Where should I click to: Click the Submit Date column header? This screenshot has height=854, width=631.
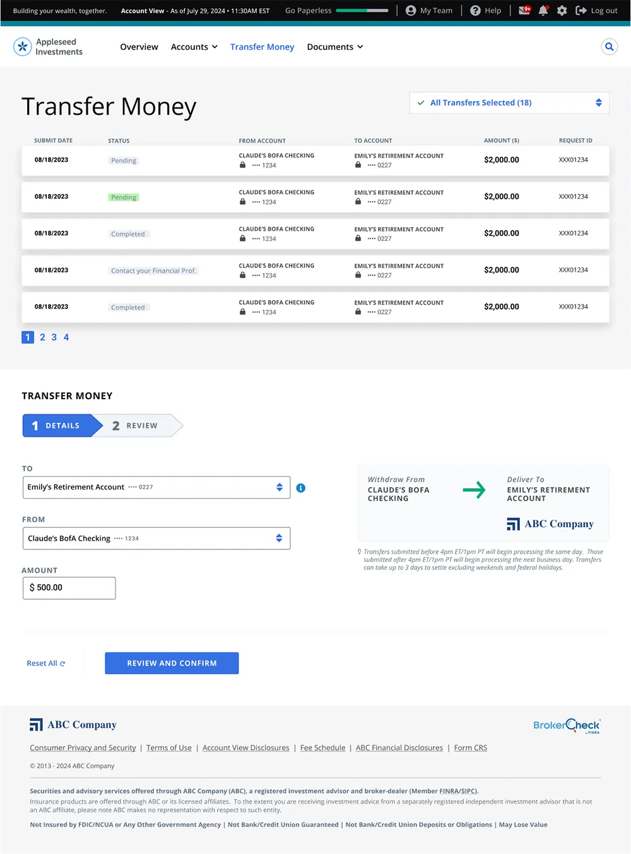click(54, 141)
